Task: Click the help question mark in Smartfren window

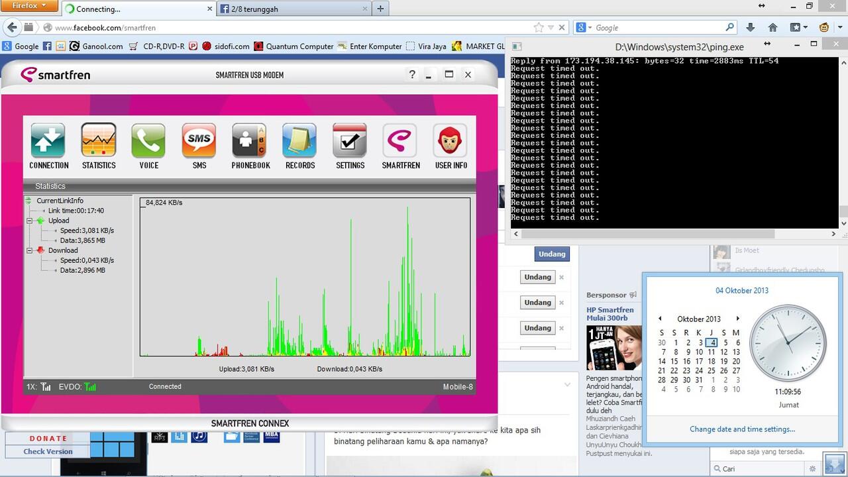Action: (412, 74)
